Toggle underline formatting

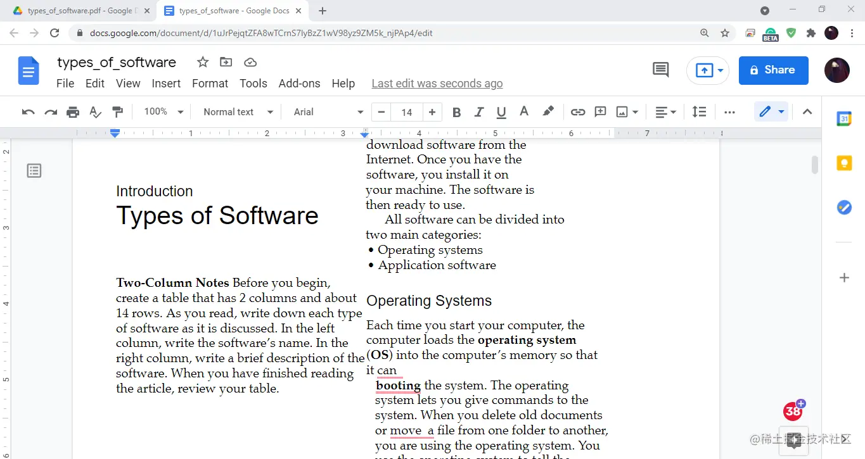click(501, 112)
